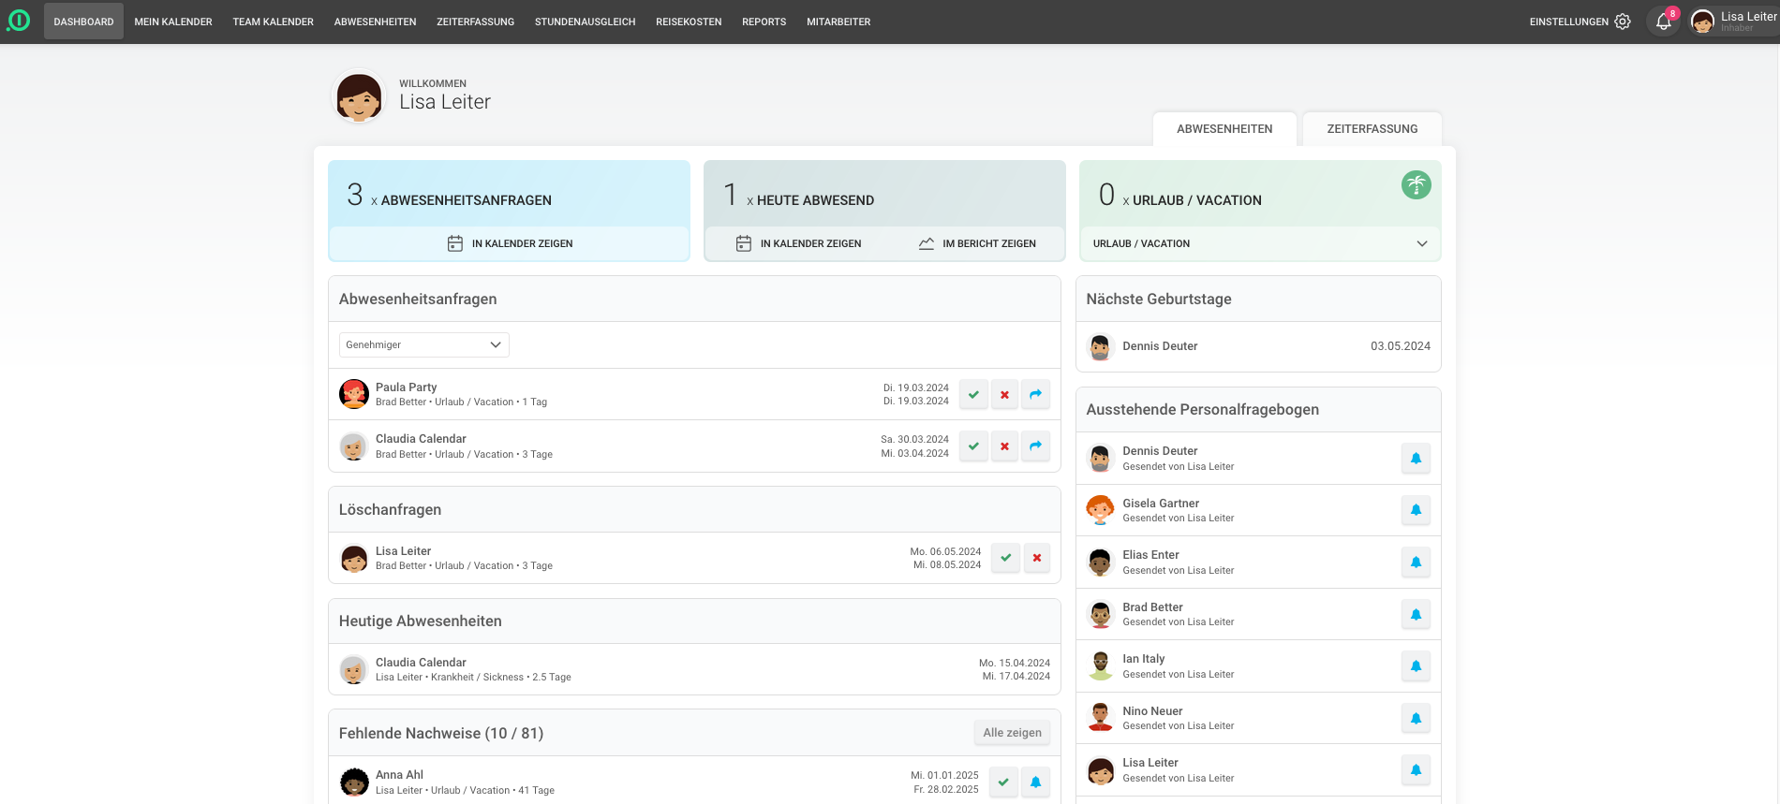This screenshot has height=804, width=1780.
Task: Click Lisa Leiter's large welcome avatar
Action: point(359,97)
